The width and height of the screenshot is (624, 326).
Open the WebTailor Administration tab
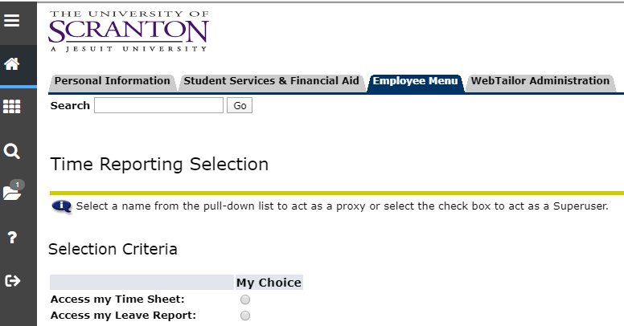[x=540, y=81]
